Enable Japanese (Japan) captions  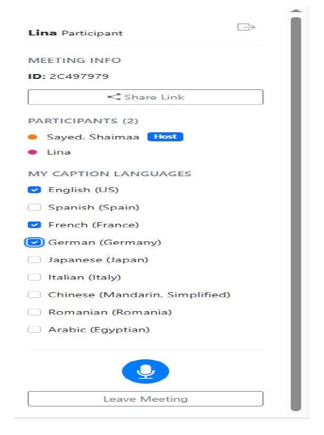(34, 259)
